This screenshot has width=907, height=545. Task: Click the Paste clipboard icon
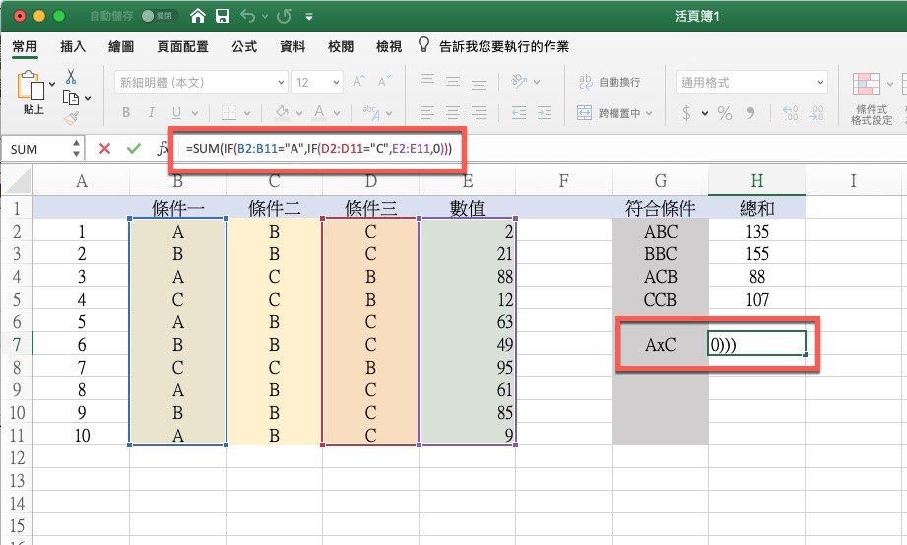[x=31, y=86]
